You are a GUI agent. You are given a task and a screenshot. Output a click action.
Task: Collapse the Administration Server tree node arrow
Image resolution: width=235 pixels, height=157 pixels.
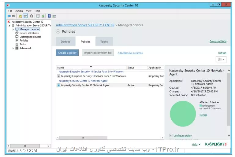click(9, 26)
